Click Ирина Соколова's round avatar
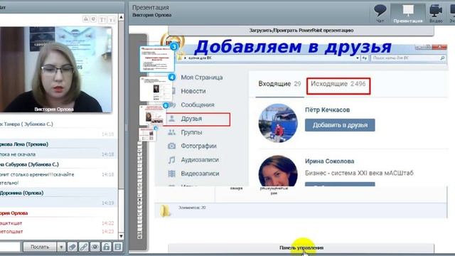 [x=278, y=171]
